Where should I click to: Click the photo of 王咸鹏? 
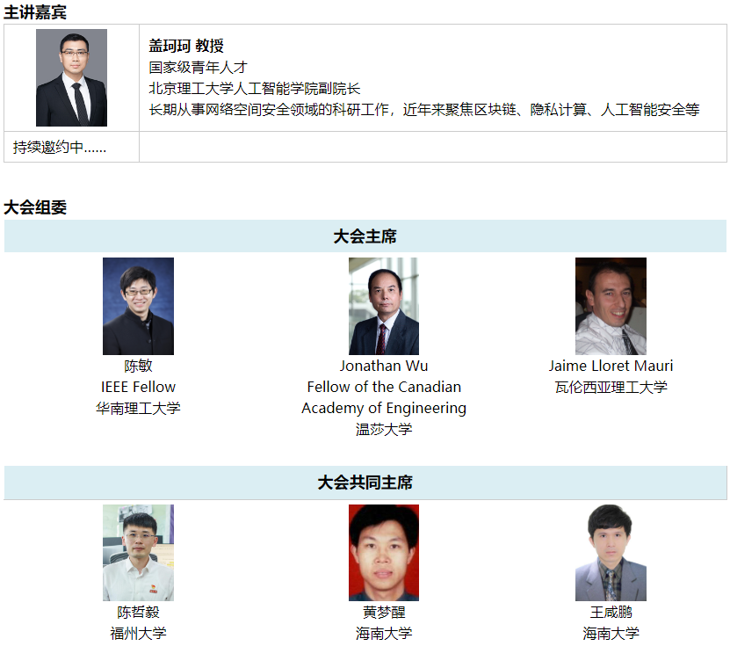pos(611,552)
